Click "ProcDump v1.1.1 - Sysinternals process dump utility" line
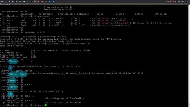190x107 pixels. coord(33,37)
